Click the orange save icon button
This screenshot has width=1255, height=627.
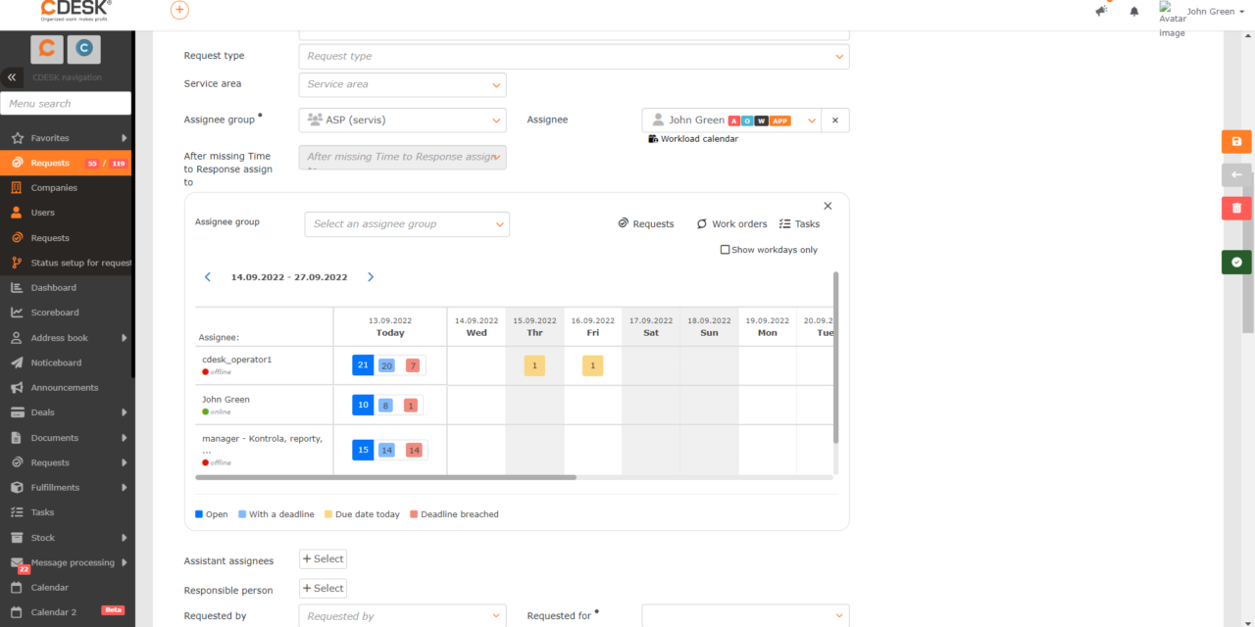1236,142
